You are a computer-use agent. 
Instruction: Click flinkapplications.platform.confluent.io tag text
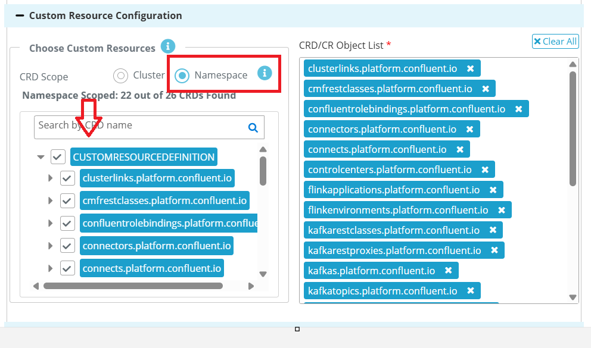tap(394, 190)
